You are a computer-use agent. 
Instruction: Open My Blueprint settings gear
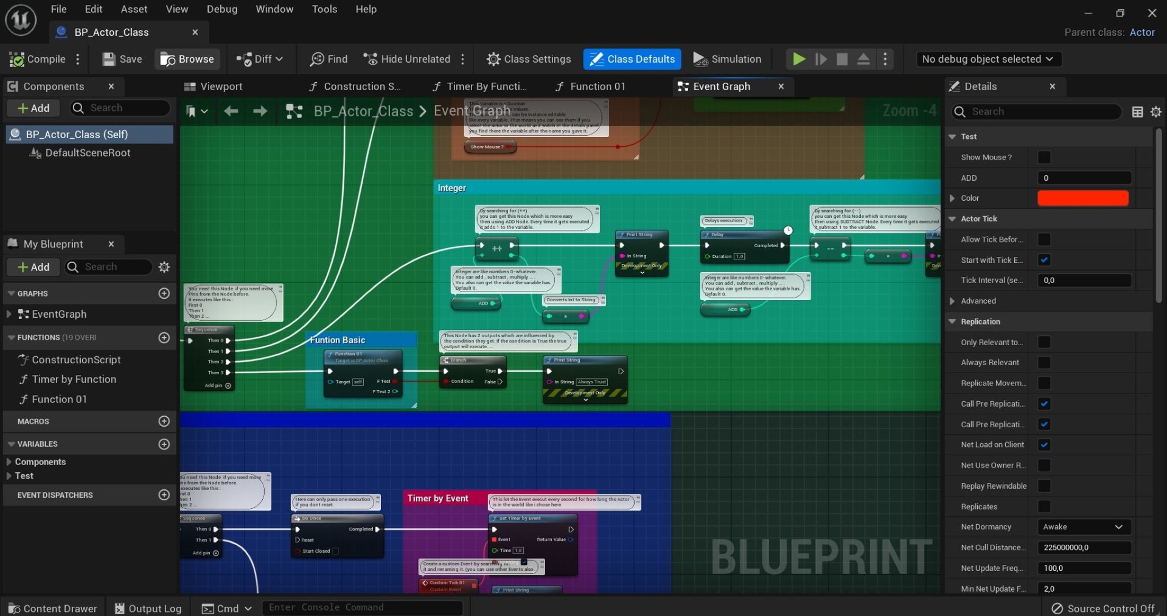164,267
